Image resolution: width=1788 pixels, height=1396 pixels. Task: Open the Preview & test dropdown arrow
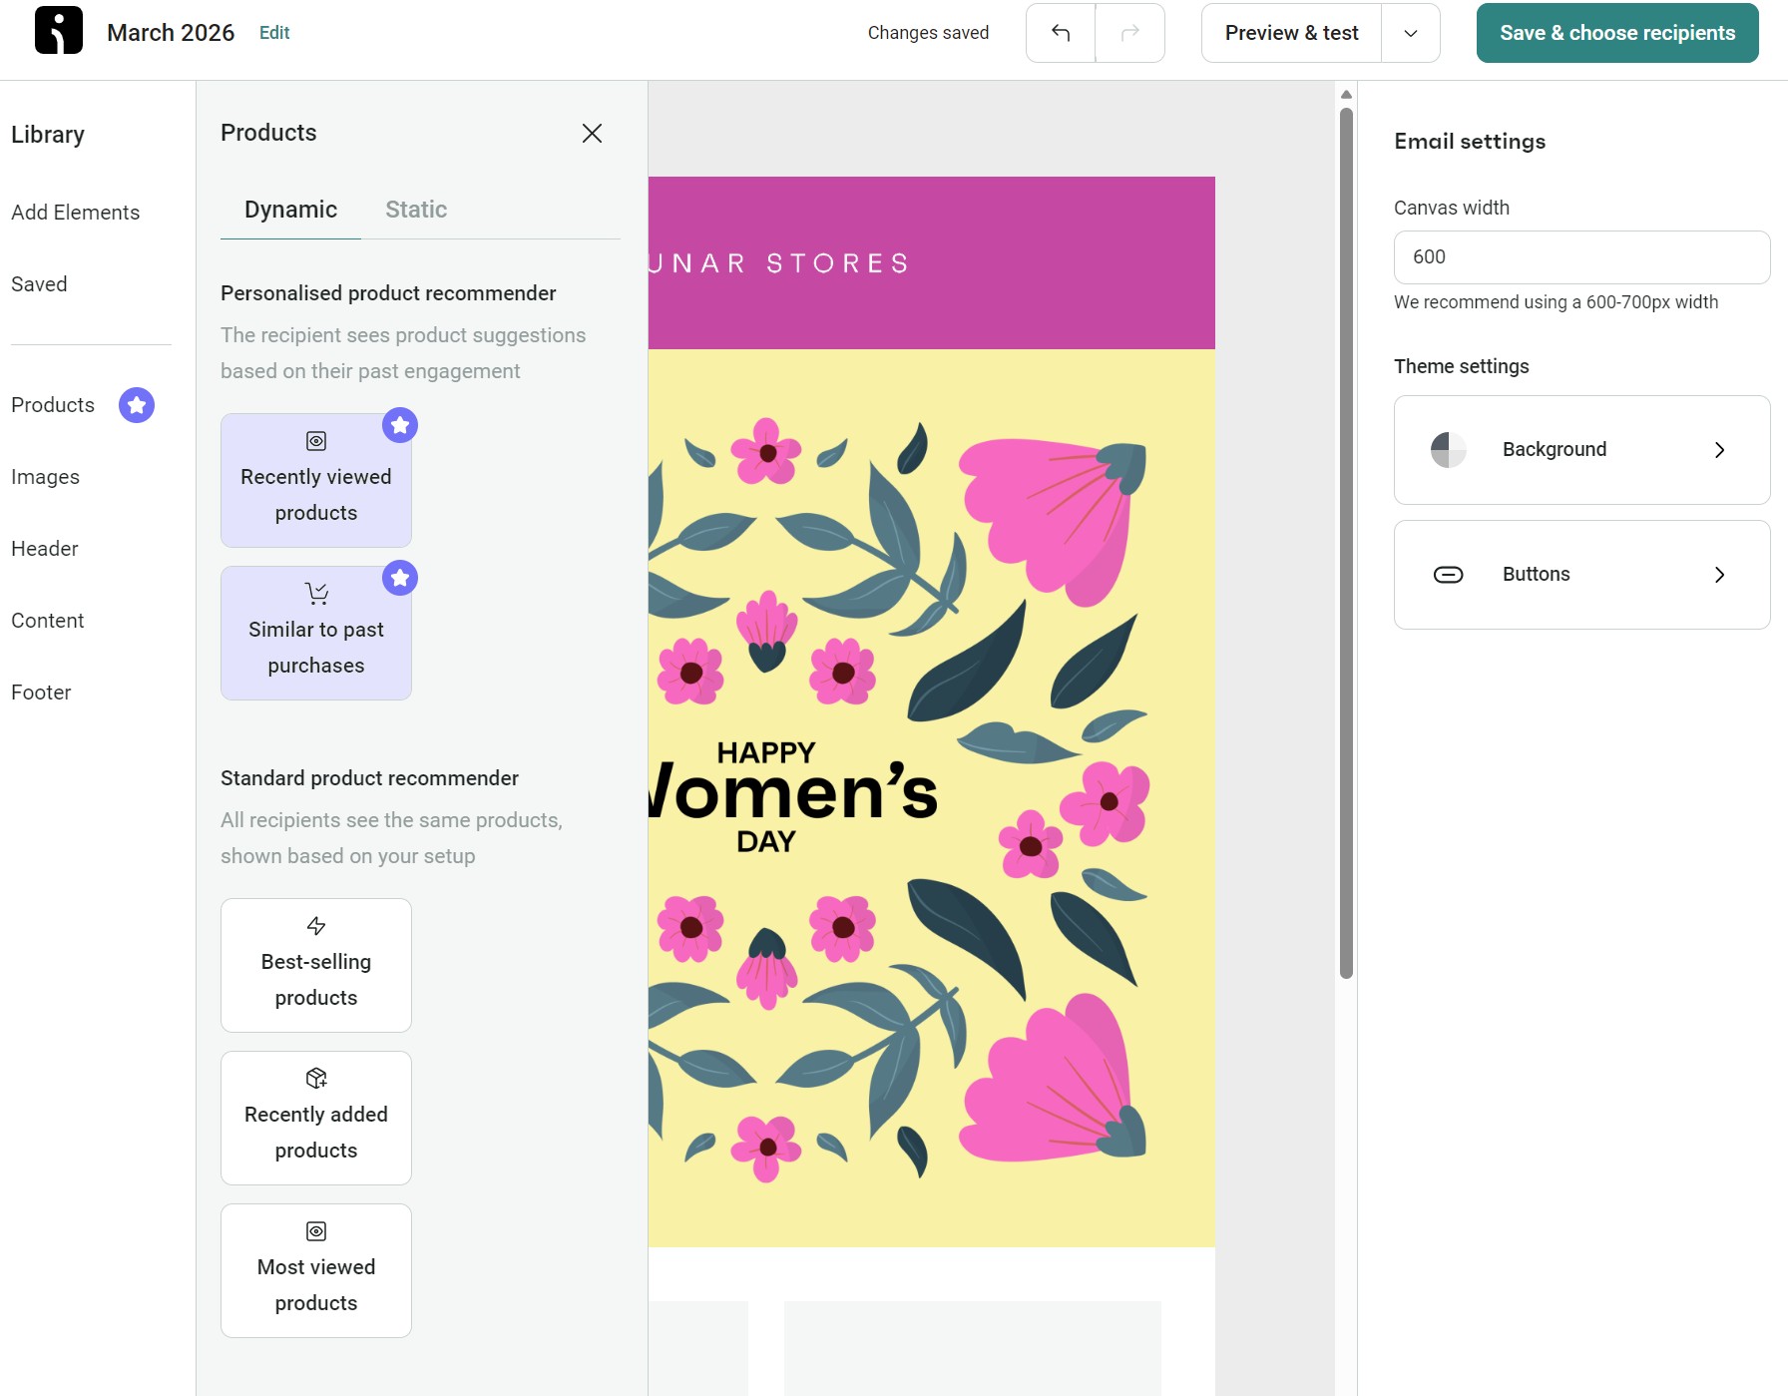tap(1411, 33)
